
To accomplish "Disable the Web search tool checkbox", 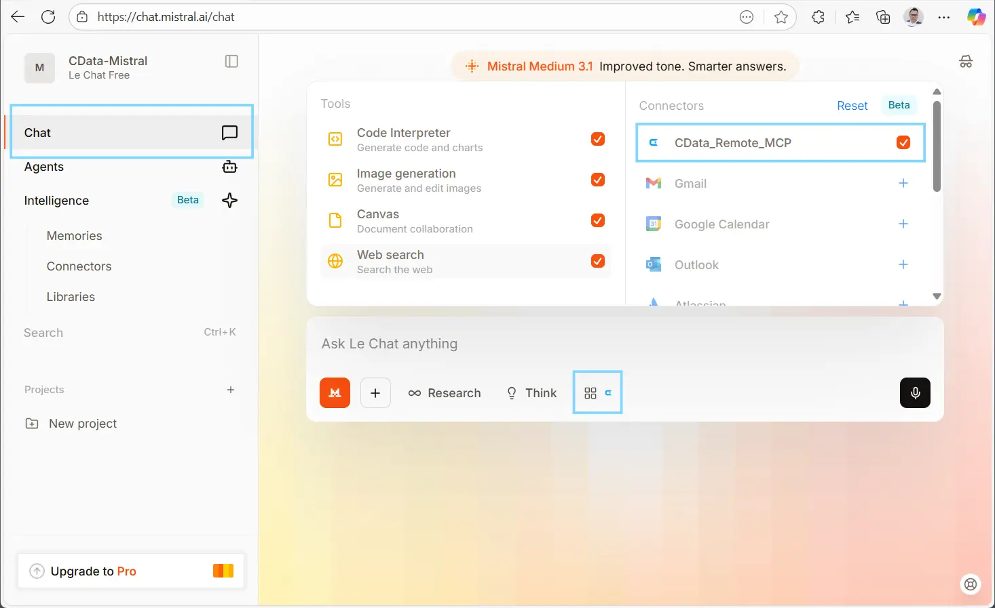I will point(598,261).
